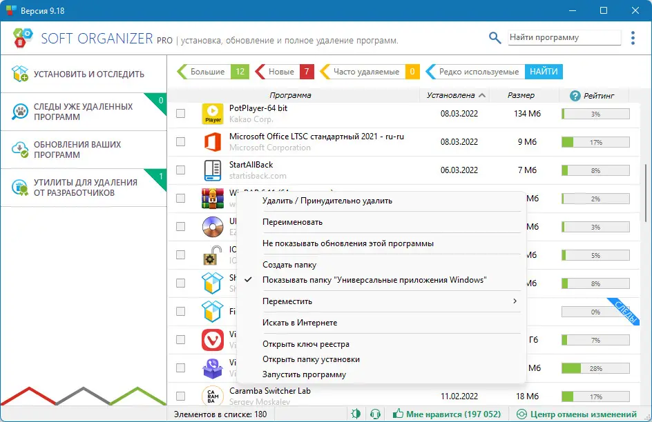Click the disc program icon
The height and width of the screenshot is (422, 652).
tap(213, 227)
